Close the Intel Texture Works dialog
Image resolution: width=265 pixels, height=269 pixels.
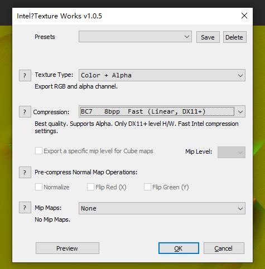(244, 16)
